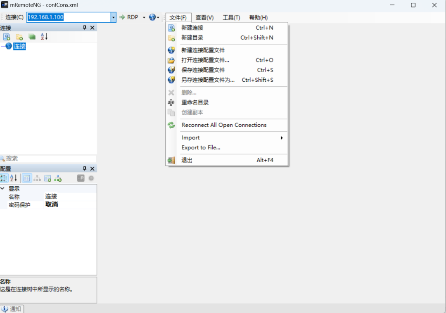Open the 通知 tab at bottom
This screenshot has height=313, width=446.
pyautogui.click(x=12, y=309)
